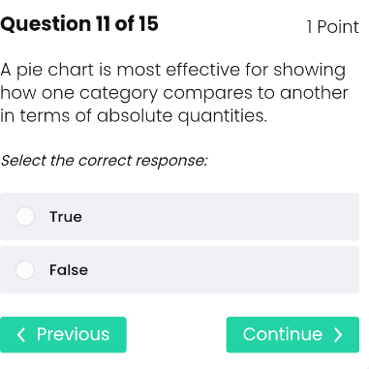Screen dimensions: 369x369
Task: Click the 'False' label text
Action: (x=69, y=270)
